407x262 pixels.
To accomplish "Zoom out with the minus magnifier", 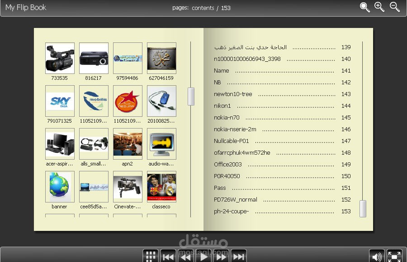I will [x=394, y=7].
